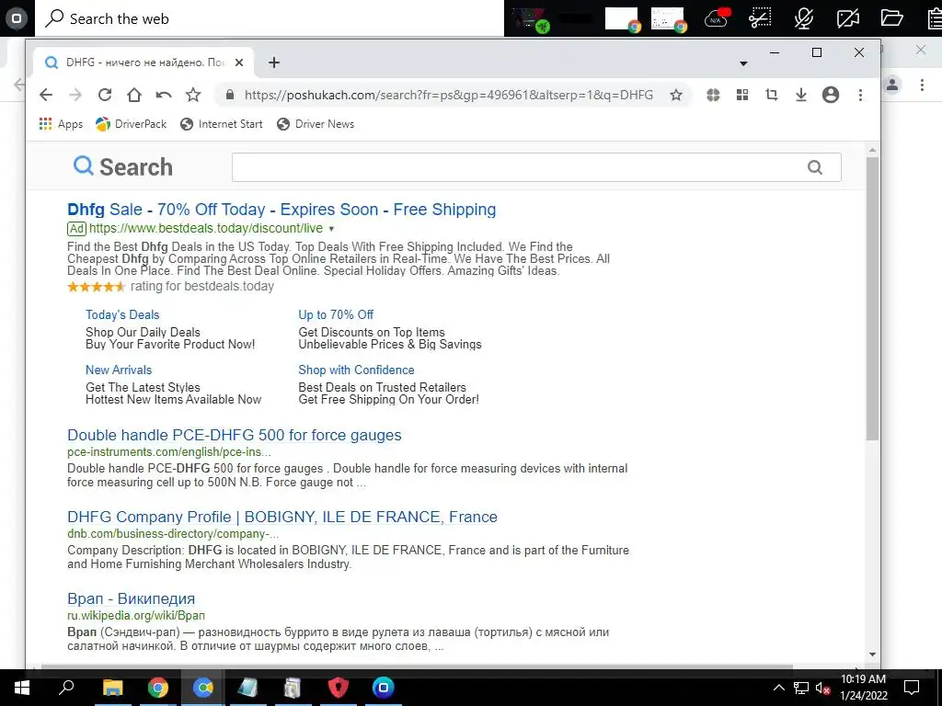Open the folder icon in top bar
The width and height of the screenshot is (942, 706).
pyautogui.click(x=891, y=18)
